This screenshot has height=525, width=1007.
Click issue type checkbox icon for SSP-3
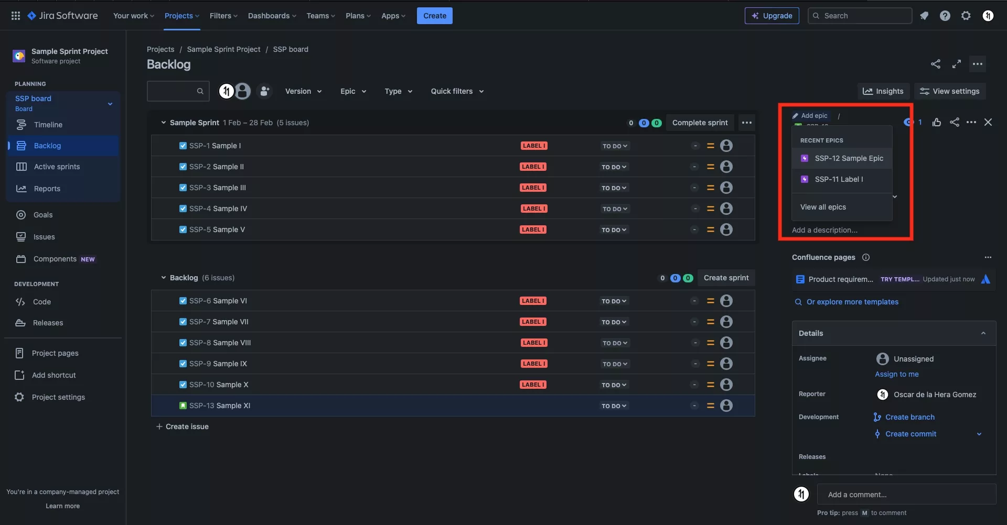point(183,188)
